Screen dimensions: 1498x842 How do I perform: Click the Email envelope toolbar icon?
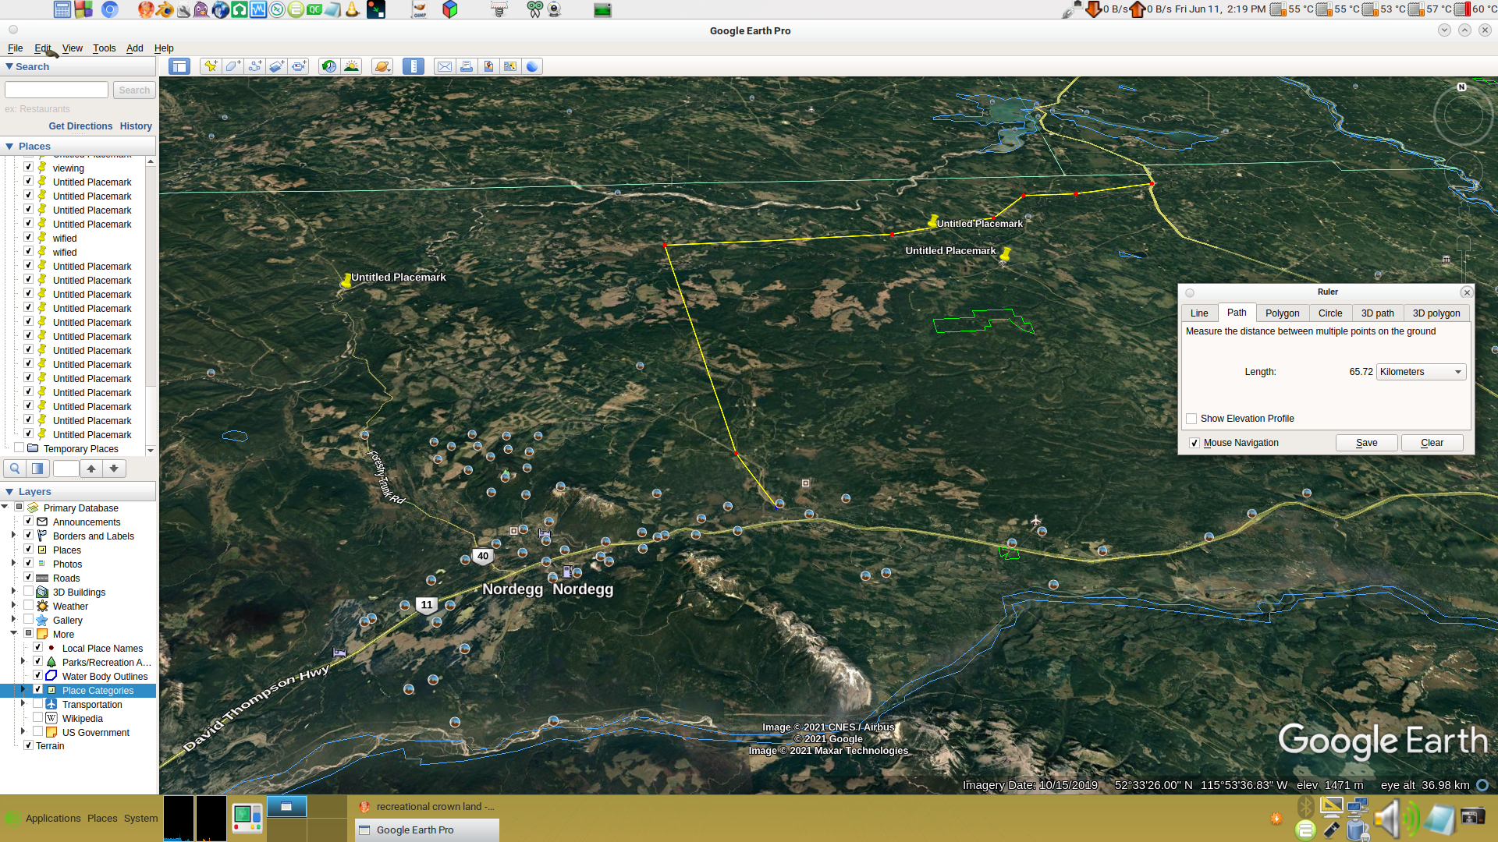(445, 66)
